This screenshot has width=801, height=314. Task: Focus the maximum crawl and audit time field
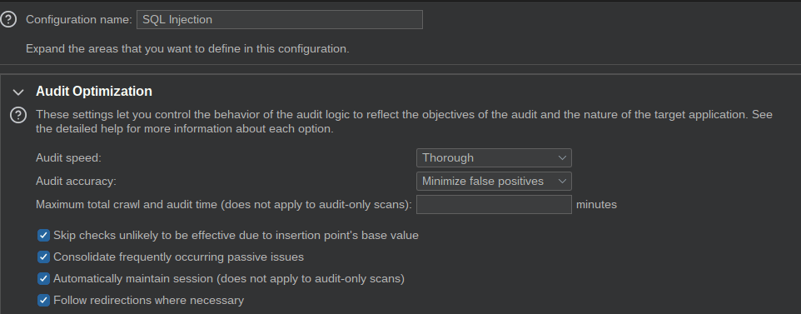494,205
